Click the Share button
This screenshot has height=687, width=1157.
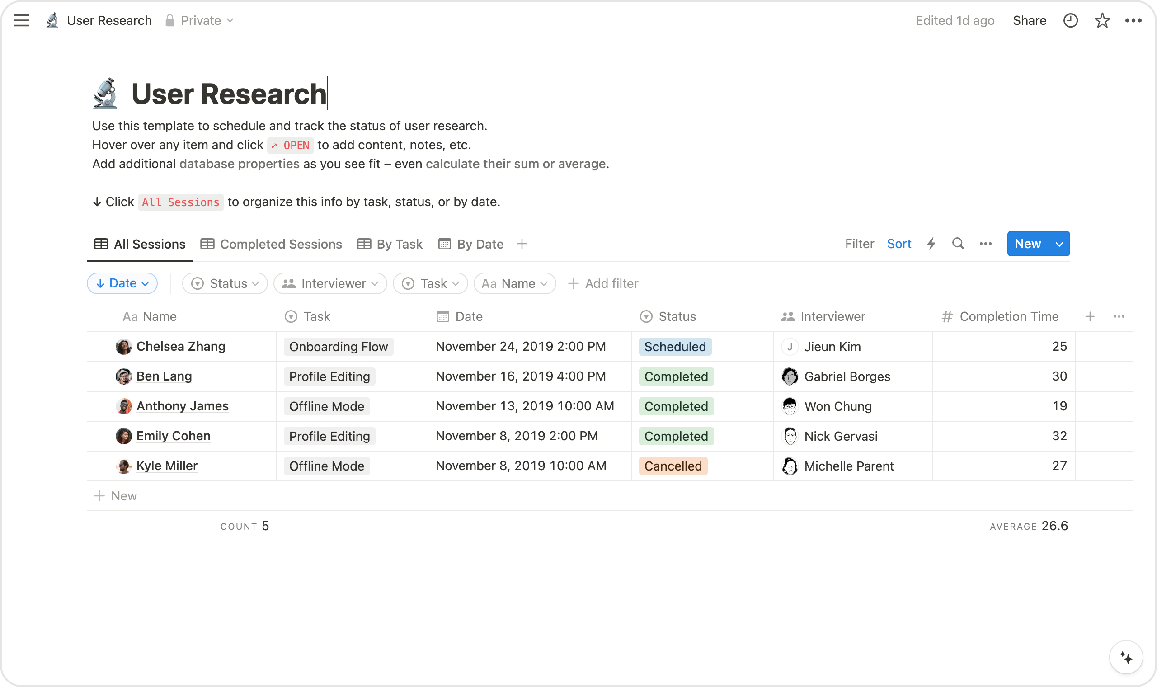[x=1029, y=20]
